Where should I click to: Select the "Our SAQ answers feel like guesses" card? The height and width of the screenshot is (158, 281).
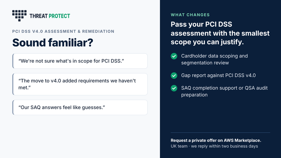click(x=80, y=107)
